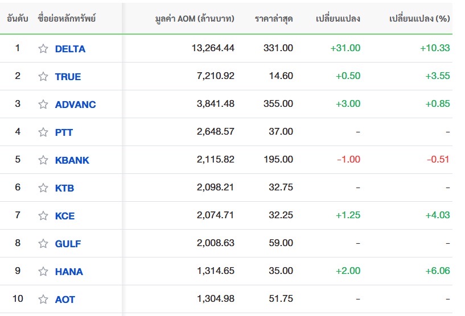Click the star icon beside PTT
Screen dimensions: 465x316
pos(43,132)
